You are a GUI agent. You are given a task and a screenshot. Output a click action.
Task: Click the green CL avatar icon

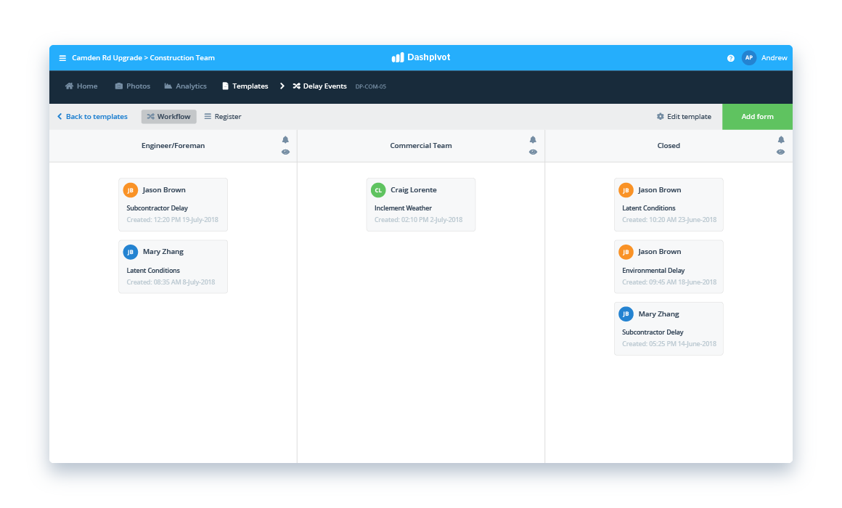pyautogui.click(x=378, y=190)
